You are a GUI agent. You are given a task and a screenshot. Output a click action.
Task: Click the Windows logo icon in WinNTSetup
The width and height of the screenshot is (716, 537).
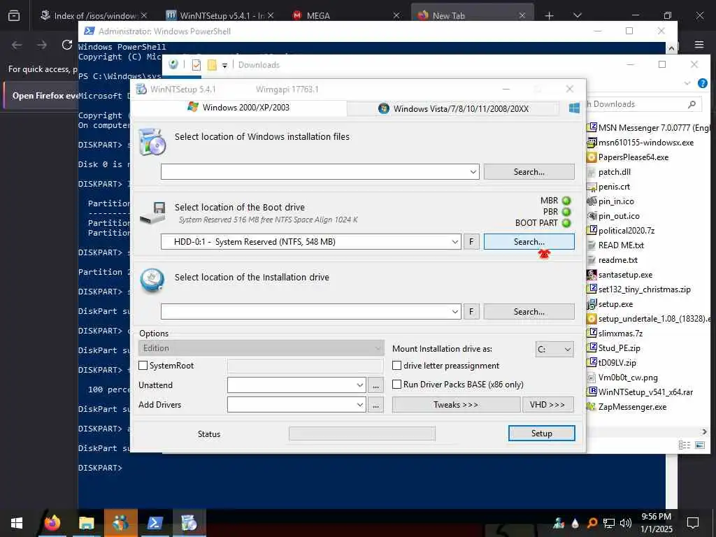click(x=574, y=108)
